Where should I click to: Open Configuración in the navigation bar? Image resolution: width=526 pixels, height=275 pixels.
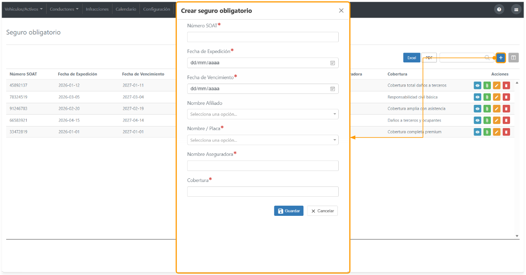(x=157, y=9)
